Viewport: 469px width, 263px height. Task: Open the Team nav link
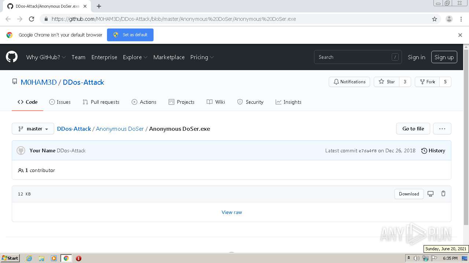(78, 57)
